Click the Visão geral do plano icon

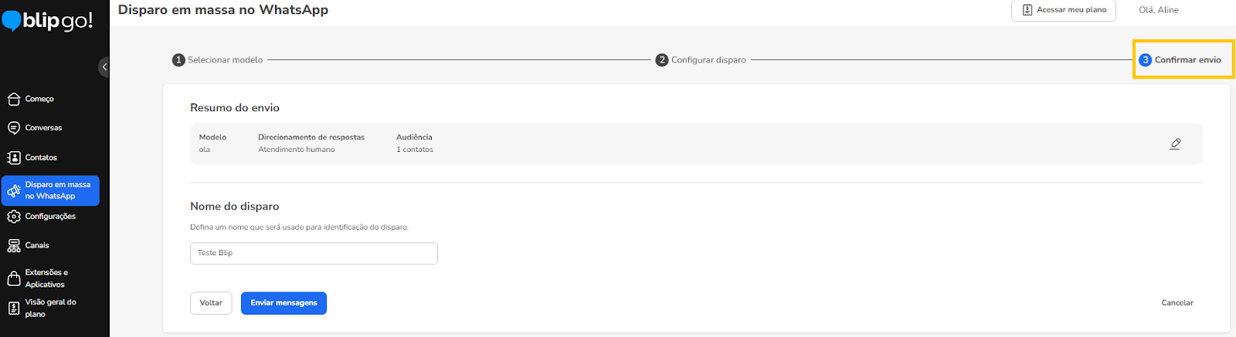point(13,308)
